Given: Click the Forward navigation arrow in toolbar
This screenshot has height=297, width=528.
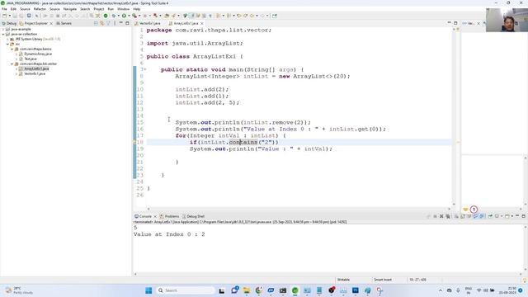Looking at the screenshot, I should click(262, 16).
